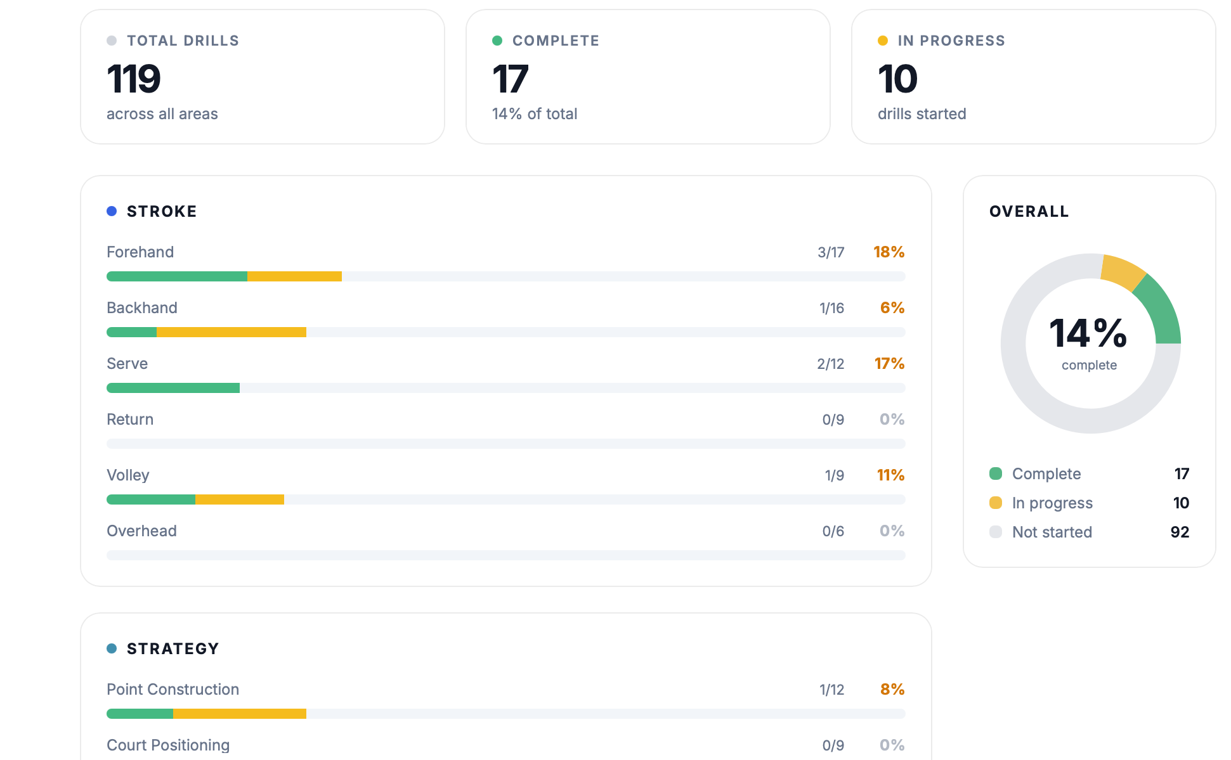Click the 18% Forehand percentage
The width and height of the screenshot is (1231, 760).
889,252
